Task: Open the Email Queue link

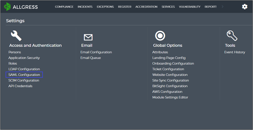Action: tap(90, 58)
